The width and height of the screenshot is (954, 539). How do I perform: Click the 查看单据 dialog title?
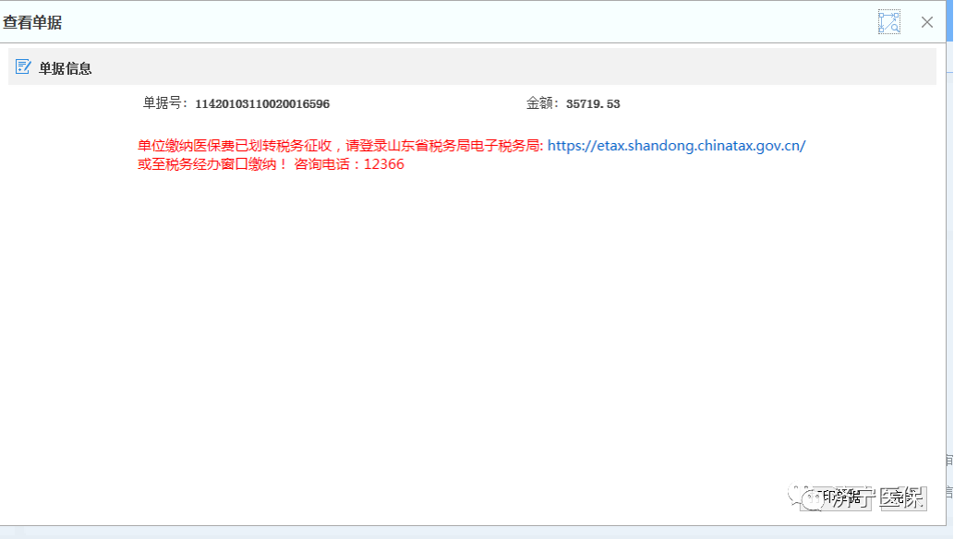click(x=32, y=22)
